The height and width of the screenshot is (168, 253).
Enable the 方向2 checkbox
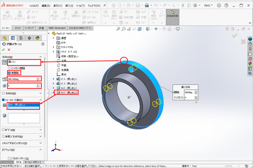[4, 93]
